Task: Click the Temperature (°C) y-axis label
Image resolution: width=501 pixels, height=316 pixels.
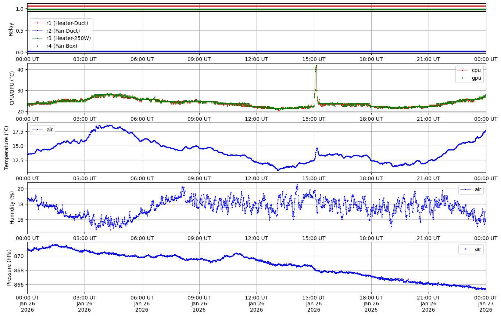Action: (6, 148)
